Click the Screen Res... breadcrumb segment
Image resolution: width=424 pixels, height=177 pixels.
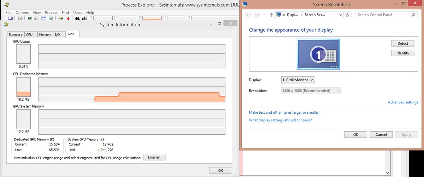[314, 15]
